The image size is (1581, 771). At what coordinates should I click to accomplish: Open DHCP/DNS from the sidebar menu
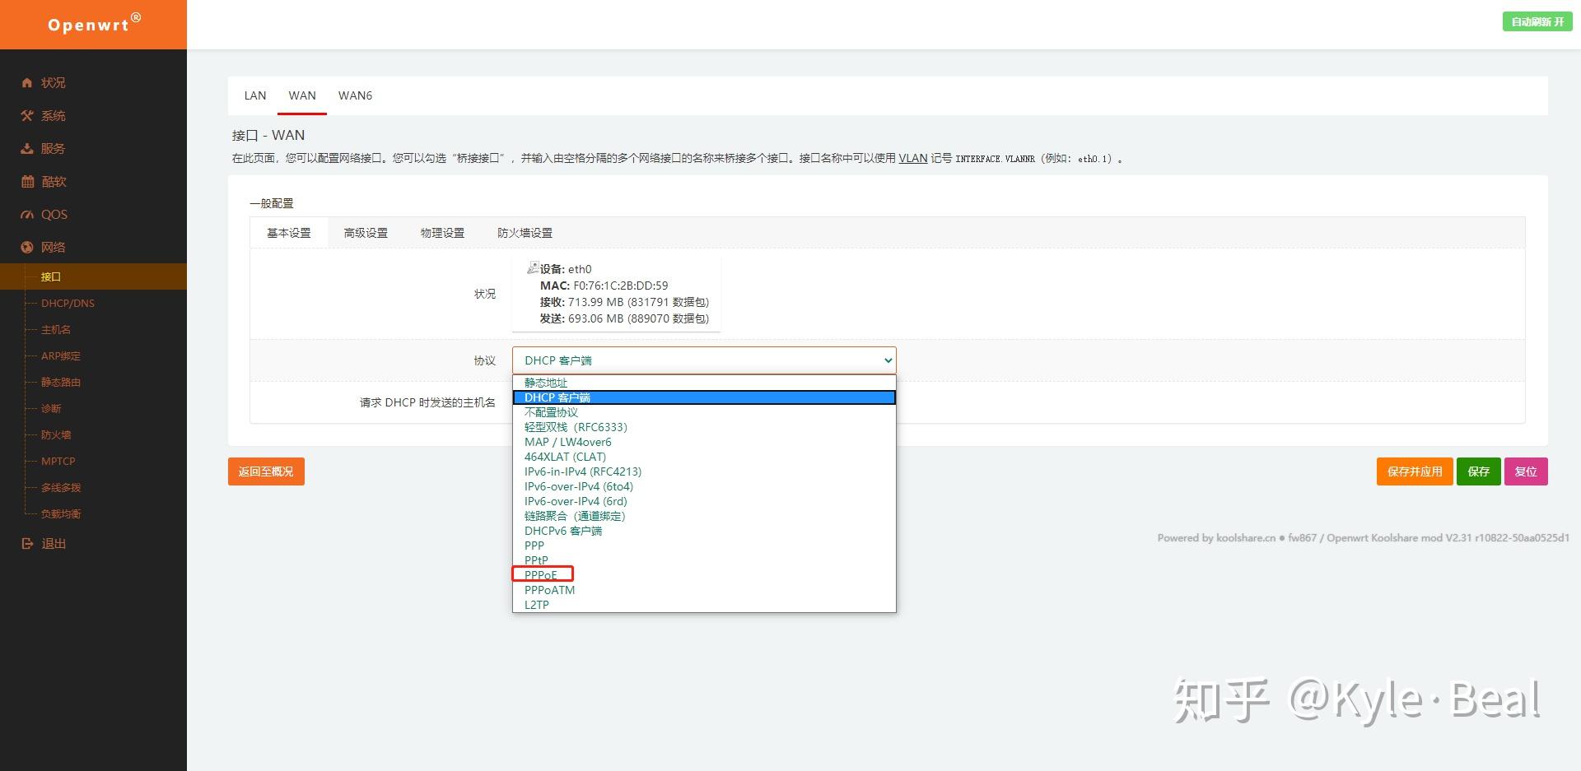tap(67, 303)
